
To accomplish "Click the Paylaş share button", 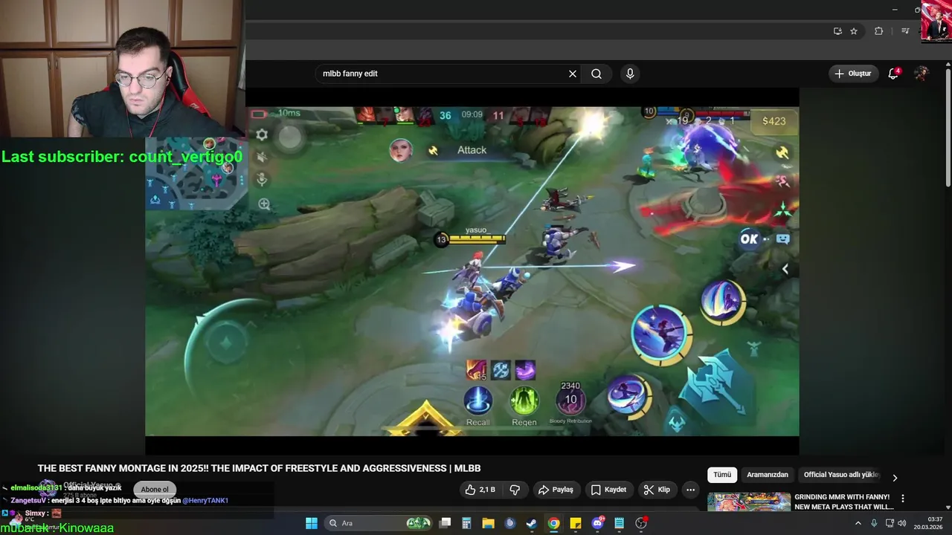I will [556, 490].
